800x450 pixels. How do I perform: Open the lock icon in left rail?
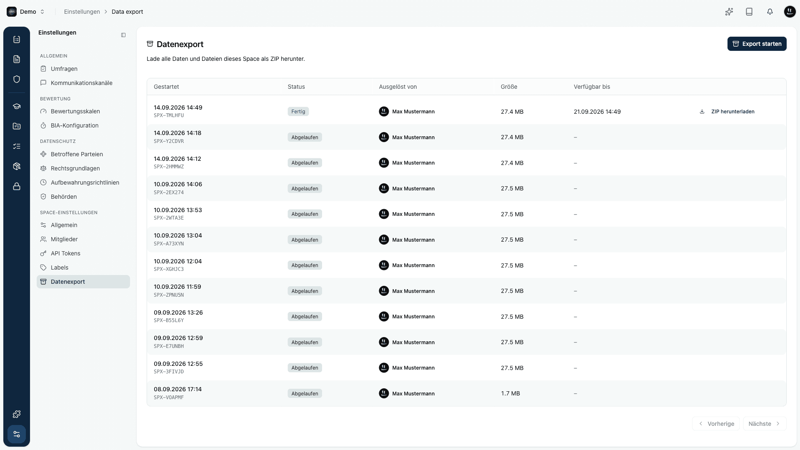pyautogui.click(x=17, y=186)
